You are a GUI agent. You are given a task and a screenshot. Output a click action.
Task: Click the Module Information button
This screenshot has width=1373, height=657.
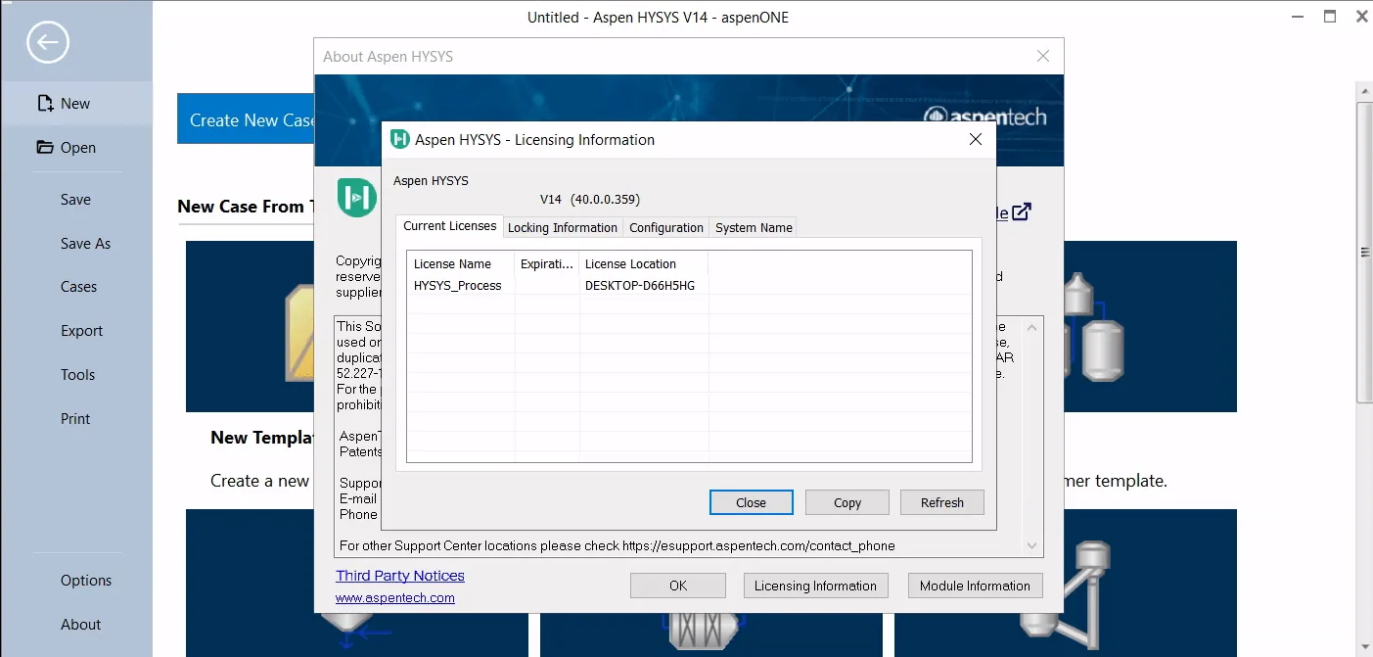point(975,586)
